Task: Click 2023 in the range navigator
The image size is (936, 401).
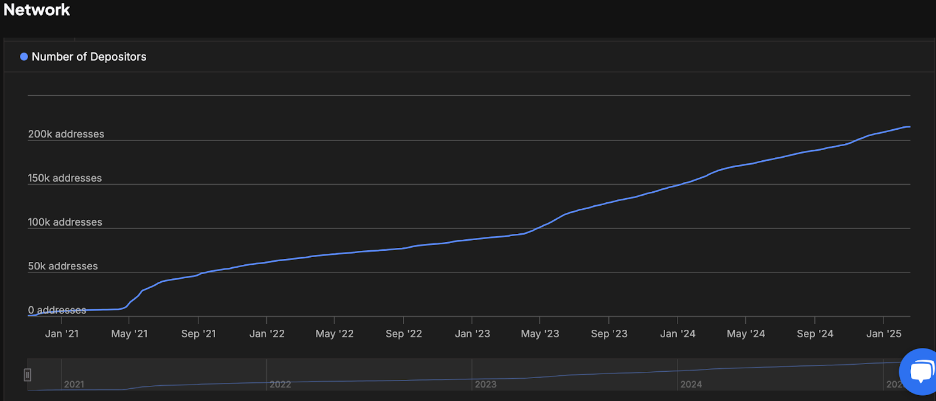Action: coord(486,385)
